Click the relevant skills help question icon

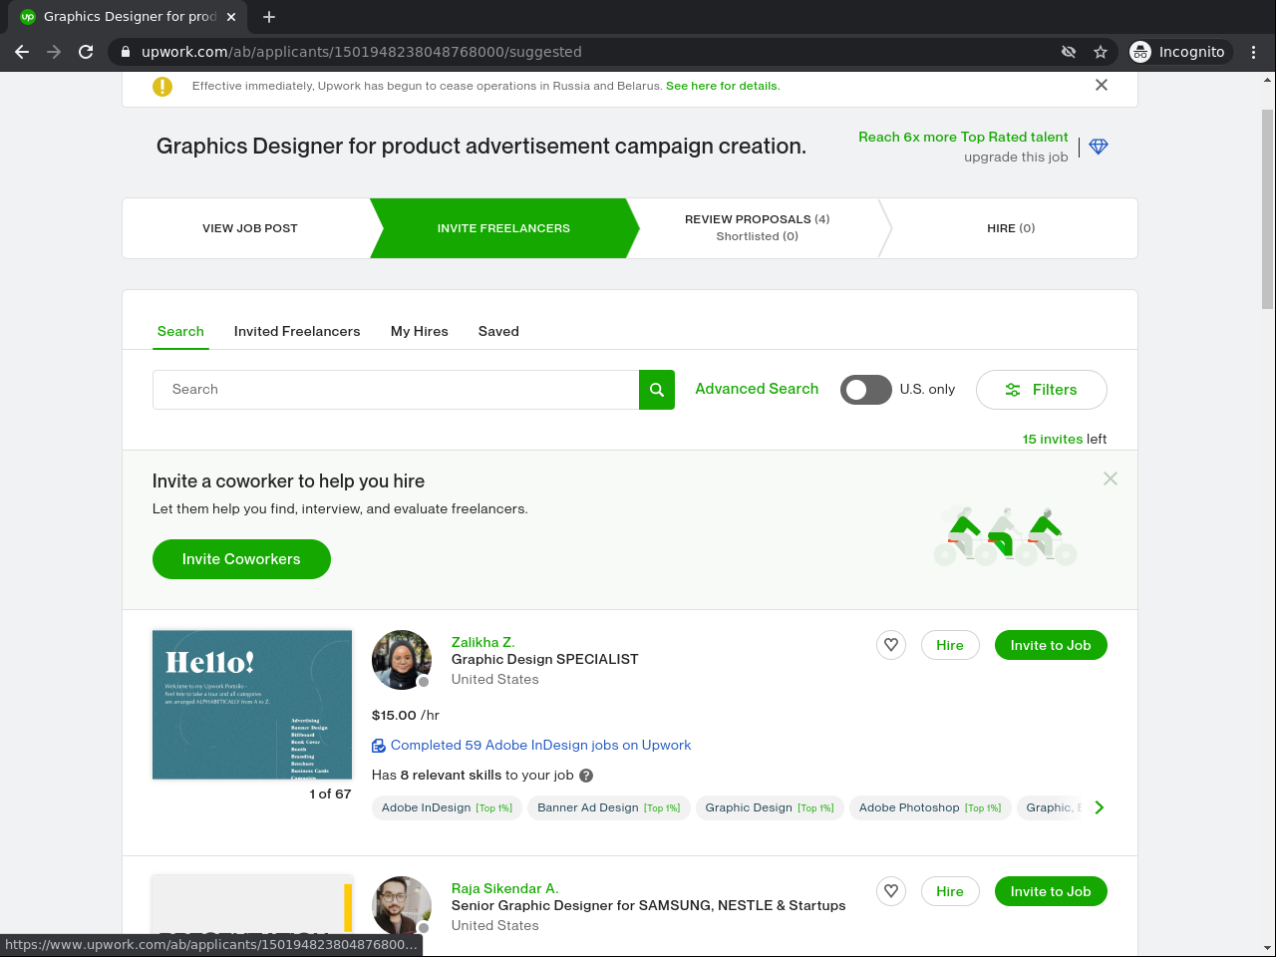click(x=586, y=776)
